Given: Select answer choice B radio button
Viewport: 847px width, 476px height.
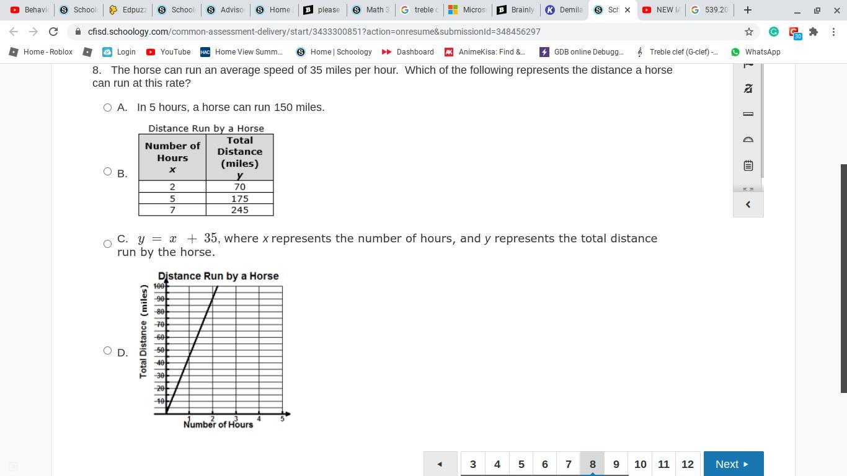Looking at the screenshot, I should (107, 172).
